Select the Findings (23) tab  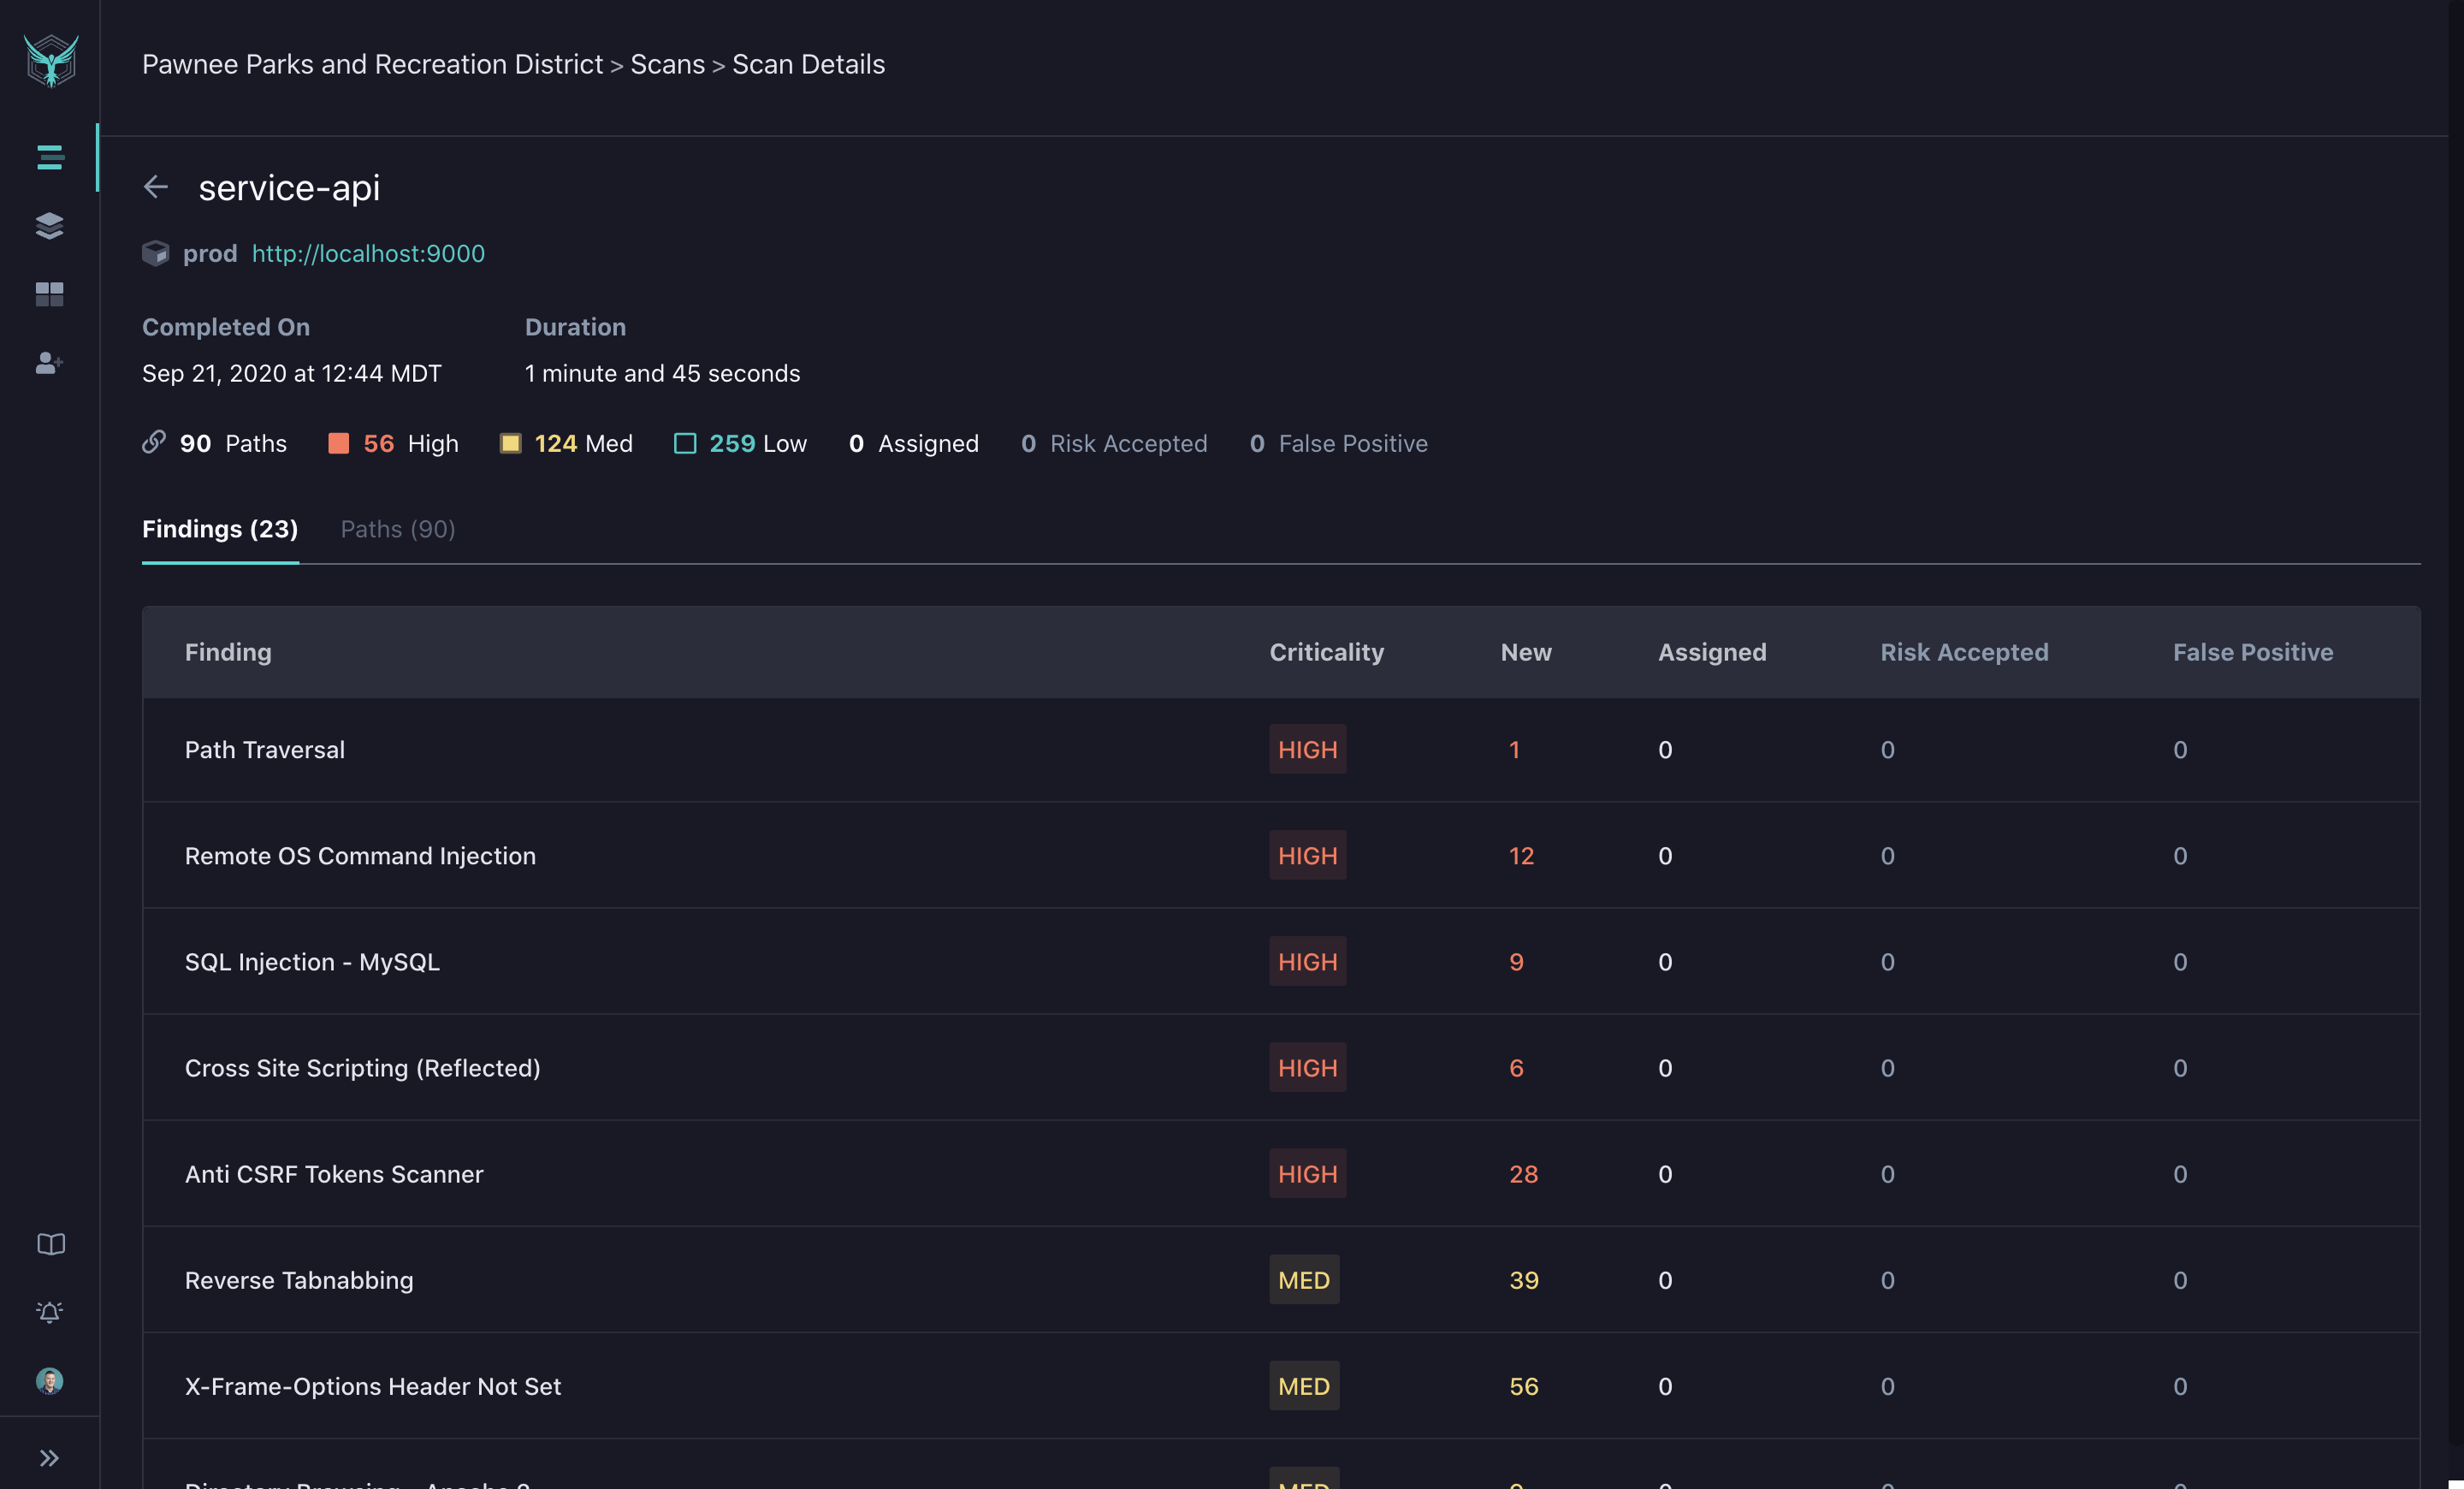[220, 528]
